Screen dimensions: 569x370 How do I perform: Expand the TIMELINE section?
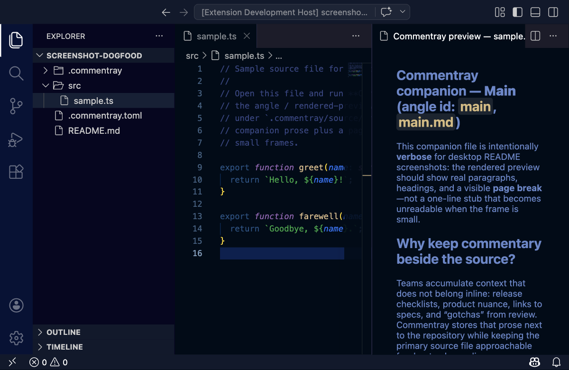pyautogui.click(x=103, y=347)
